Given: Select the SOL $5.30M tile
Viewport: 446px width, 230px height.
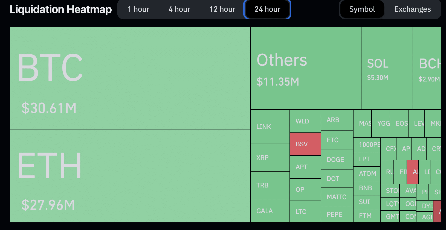Looking at the screenshot, I should tap(387, 68).
